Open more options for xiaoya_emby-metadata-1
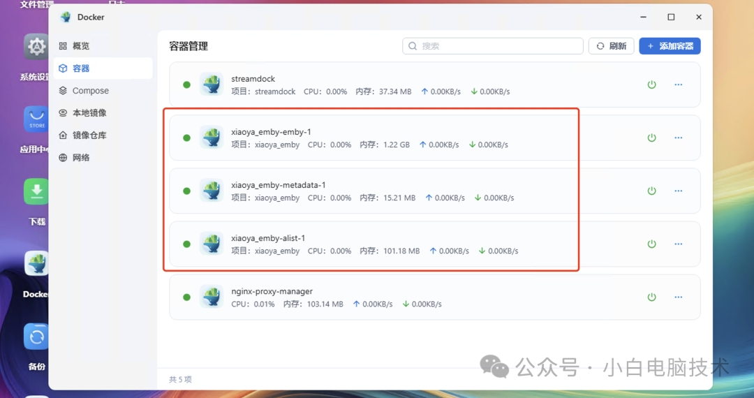 tap(678, 191)
